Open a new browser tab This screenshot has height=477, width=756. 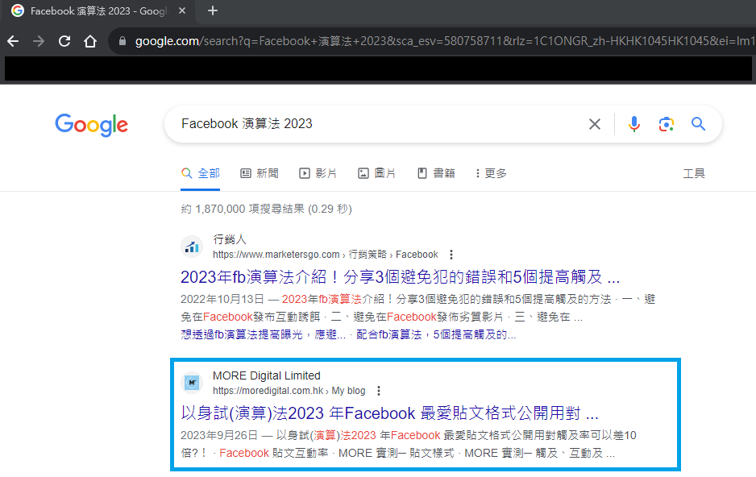click(213, 10)
